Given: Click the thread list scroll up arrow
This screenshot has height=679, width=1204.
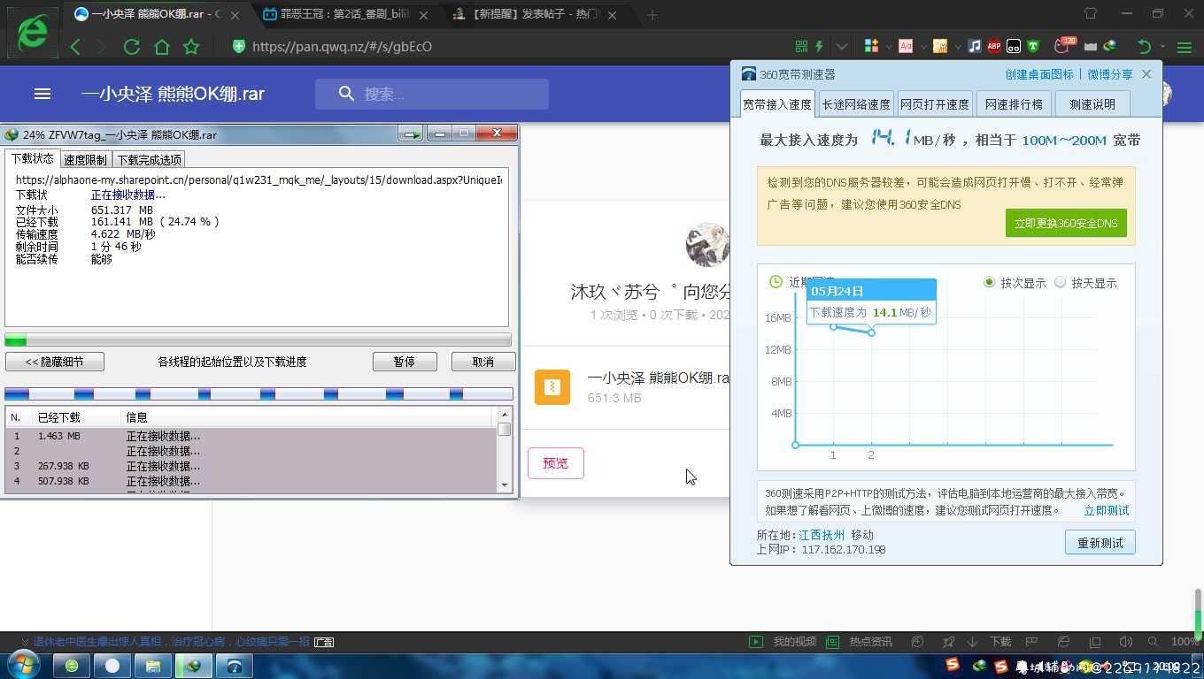Looking at the screenshot, I should tap(505, 414).
